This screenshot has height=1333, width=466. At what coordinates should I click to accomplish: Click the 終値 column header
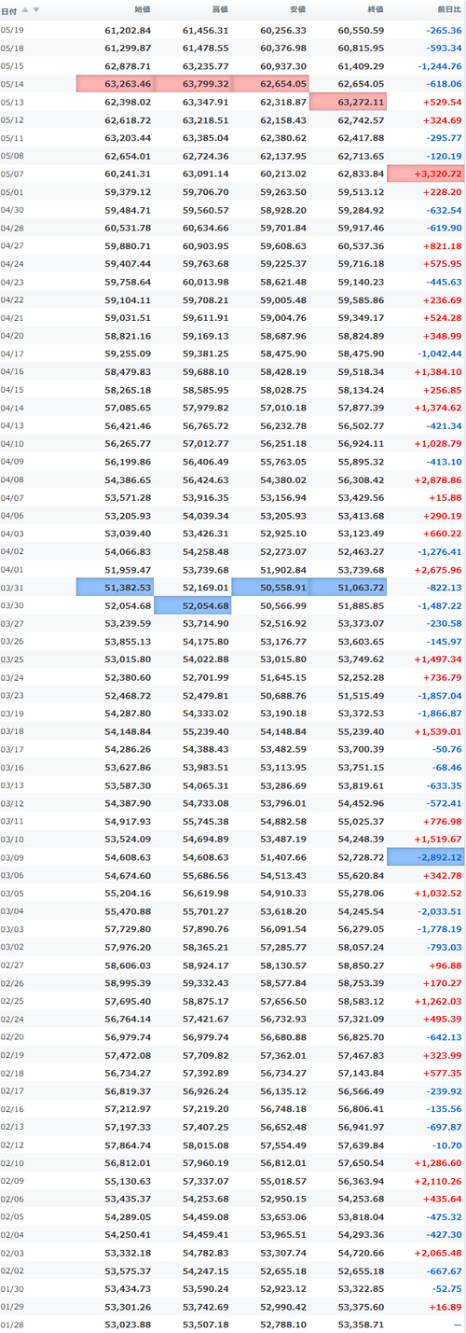tap(375, 9)
